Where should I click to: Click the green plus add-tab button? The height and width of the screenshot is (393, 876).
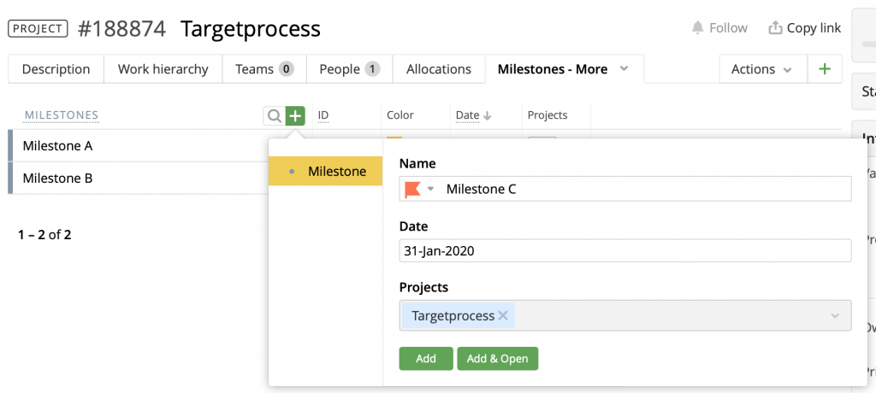[825, 69]
